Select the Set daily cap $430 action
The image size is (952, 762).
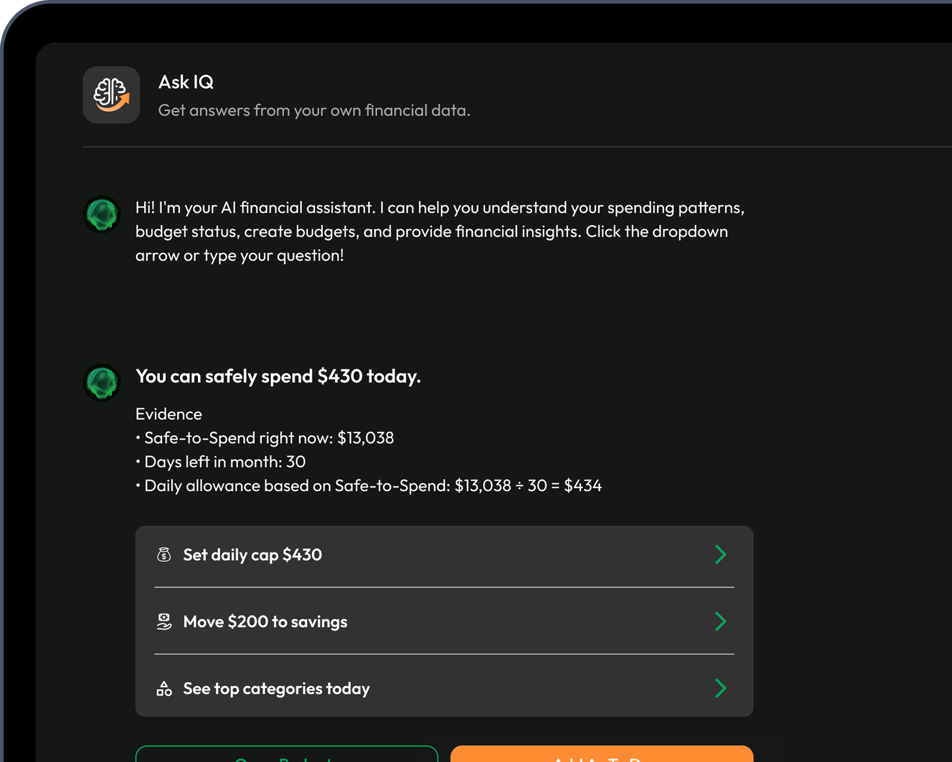[444, 555]
